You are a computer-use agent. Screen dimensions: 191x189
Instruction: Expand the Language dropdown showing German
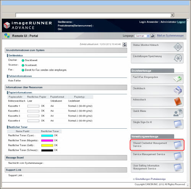pyautogui.click(x=142, y=36)
